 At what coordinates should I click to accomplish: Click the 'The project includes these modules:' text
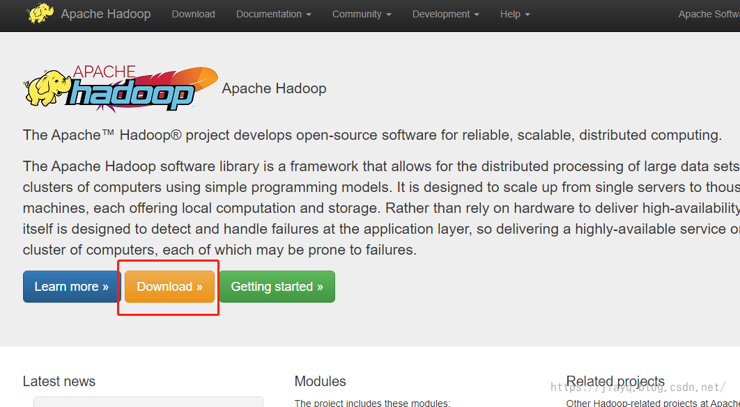(x=372, y=404)
